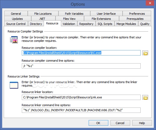Switch to the Source Control tab
This screenshot has height=130, width=156.
(16, 24)
